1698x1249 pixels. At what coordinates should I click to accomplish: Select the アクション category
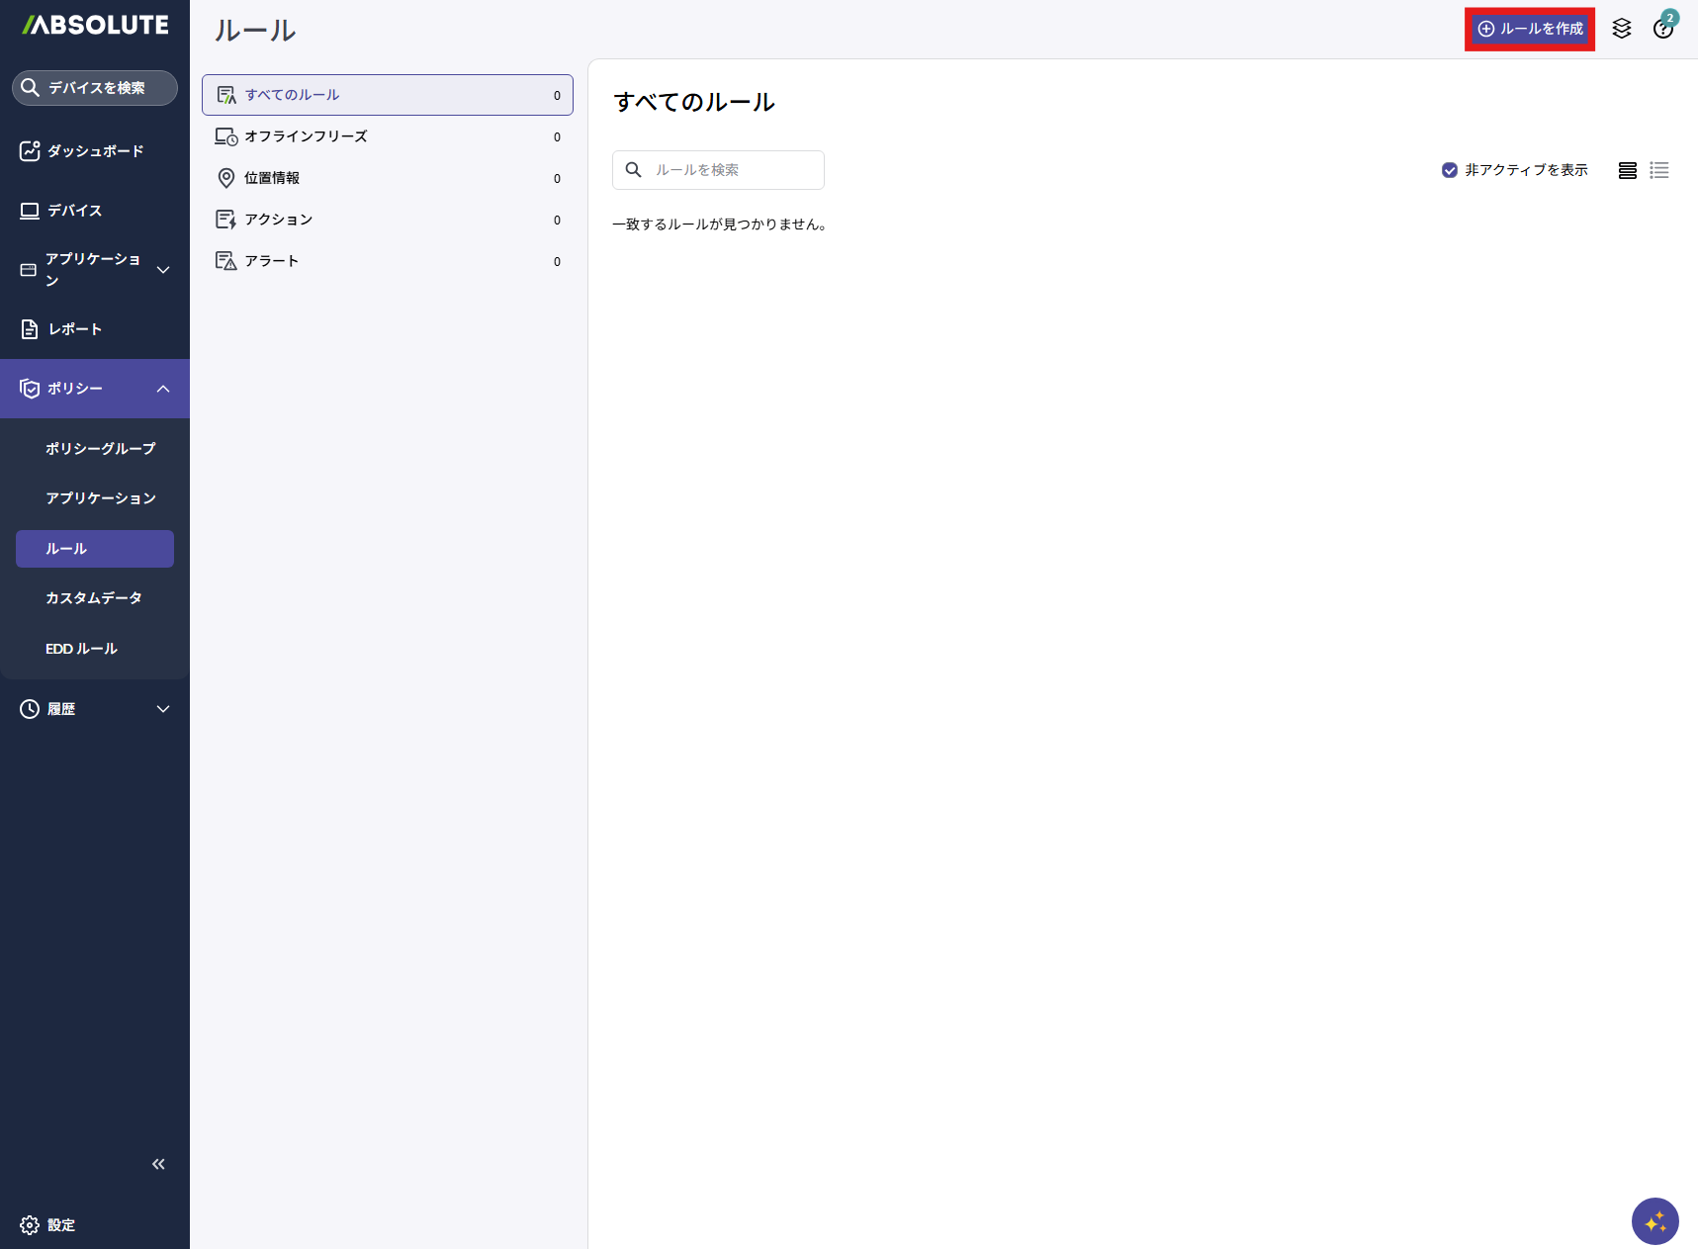pyautogui.click(x=388, y=220)
